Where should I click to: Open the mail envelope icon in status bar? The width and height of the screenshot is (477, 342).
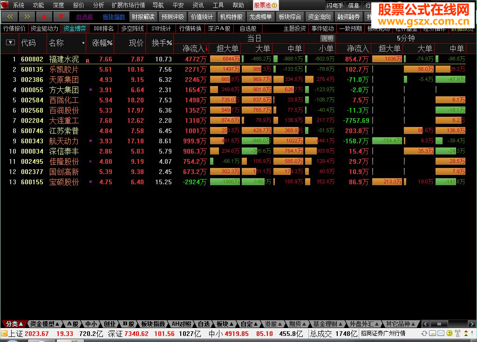(x=441, y=334)
